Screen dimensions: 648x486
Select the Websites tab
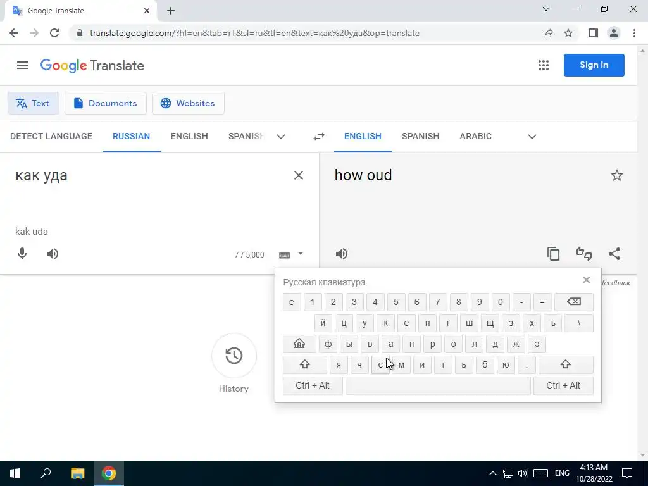click(188, 103)
